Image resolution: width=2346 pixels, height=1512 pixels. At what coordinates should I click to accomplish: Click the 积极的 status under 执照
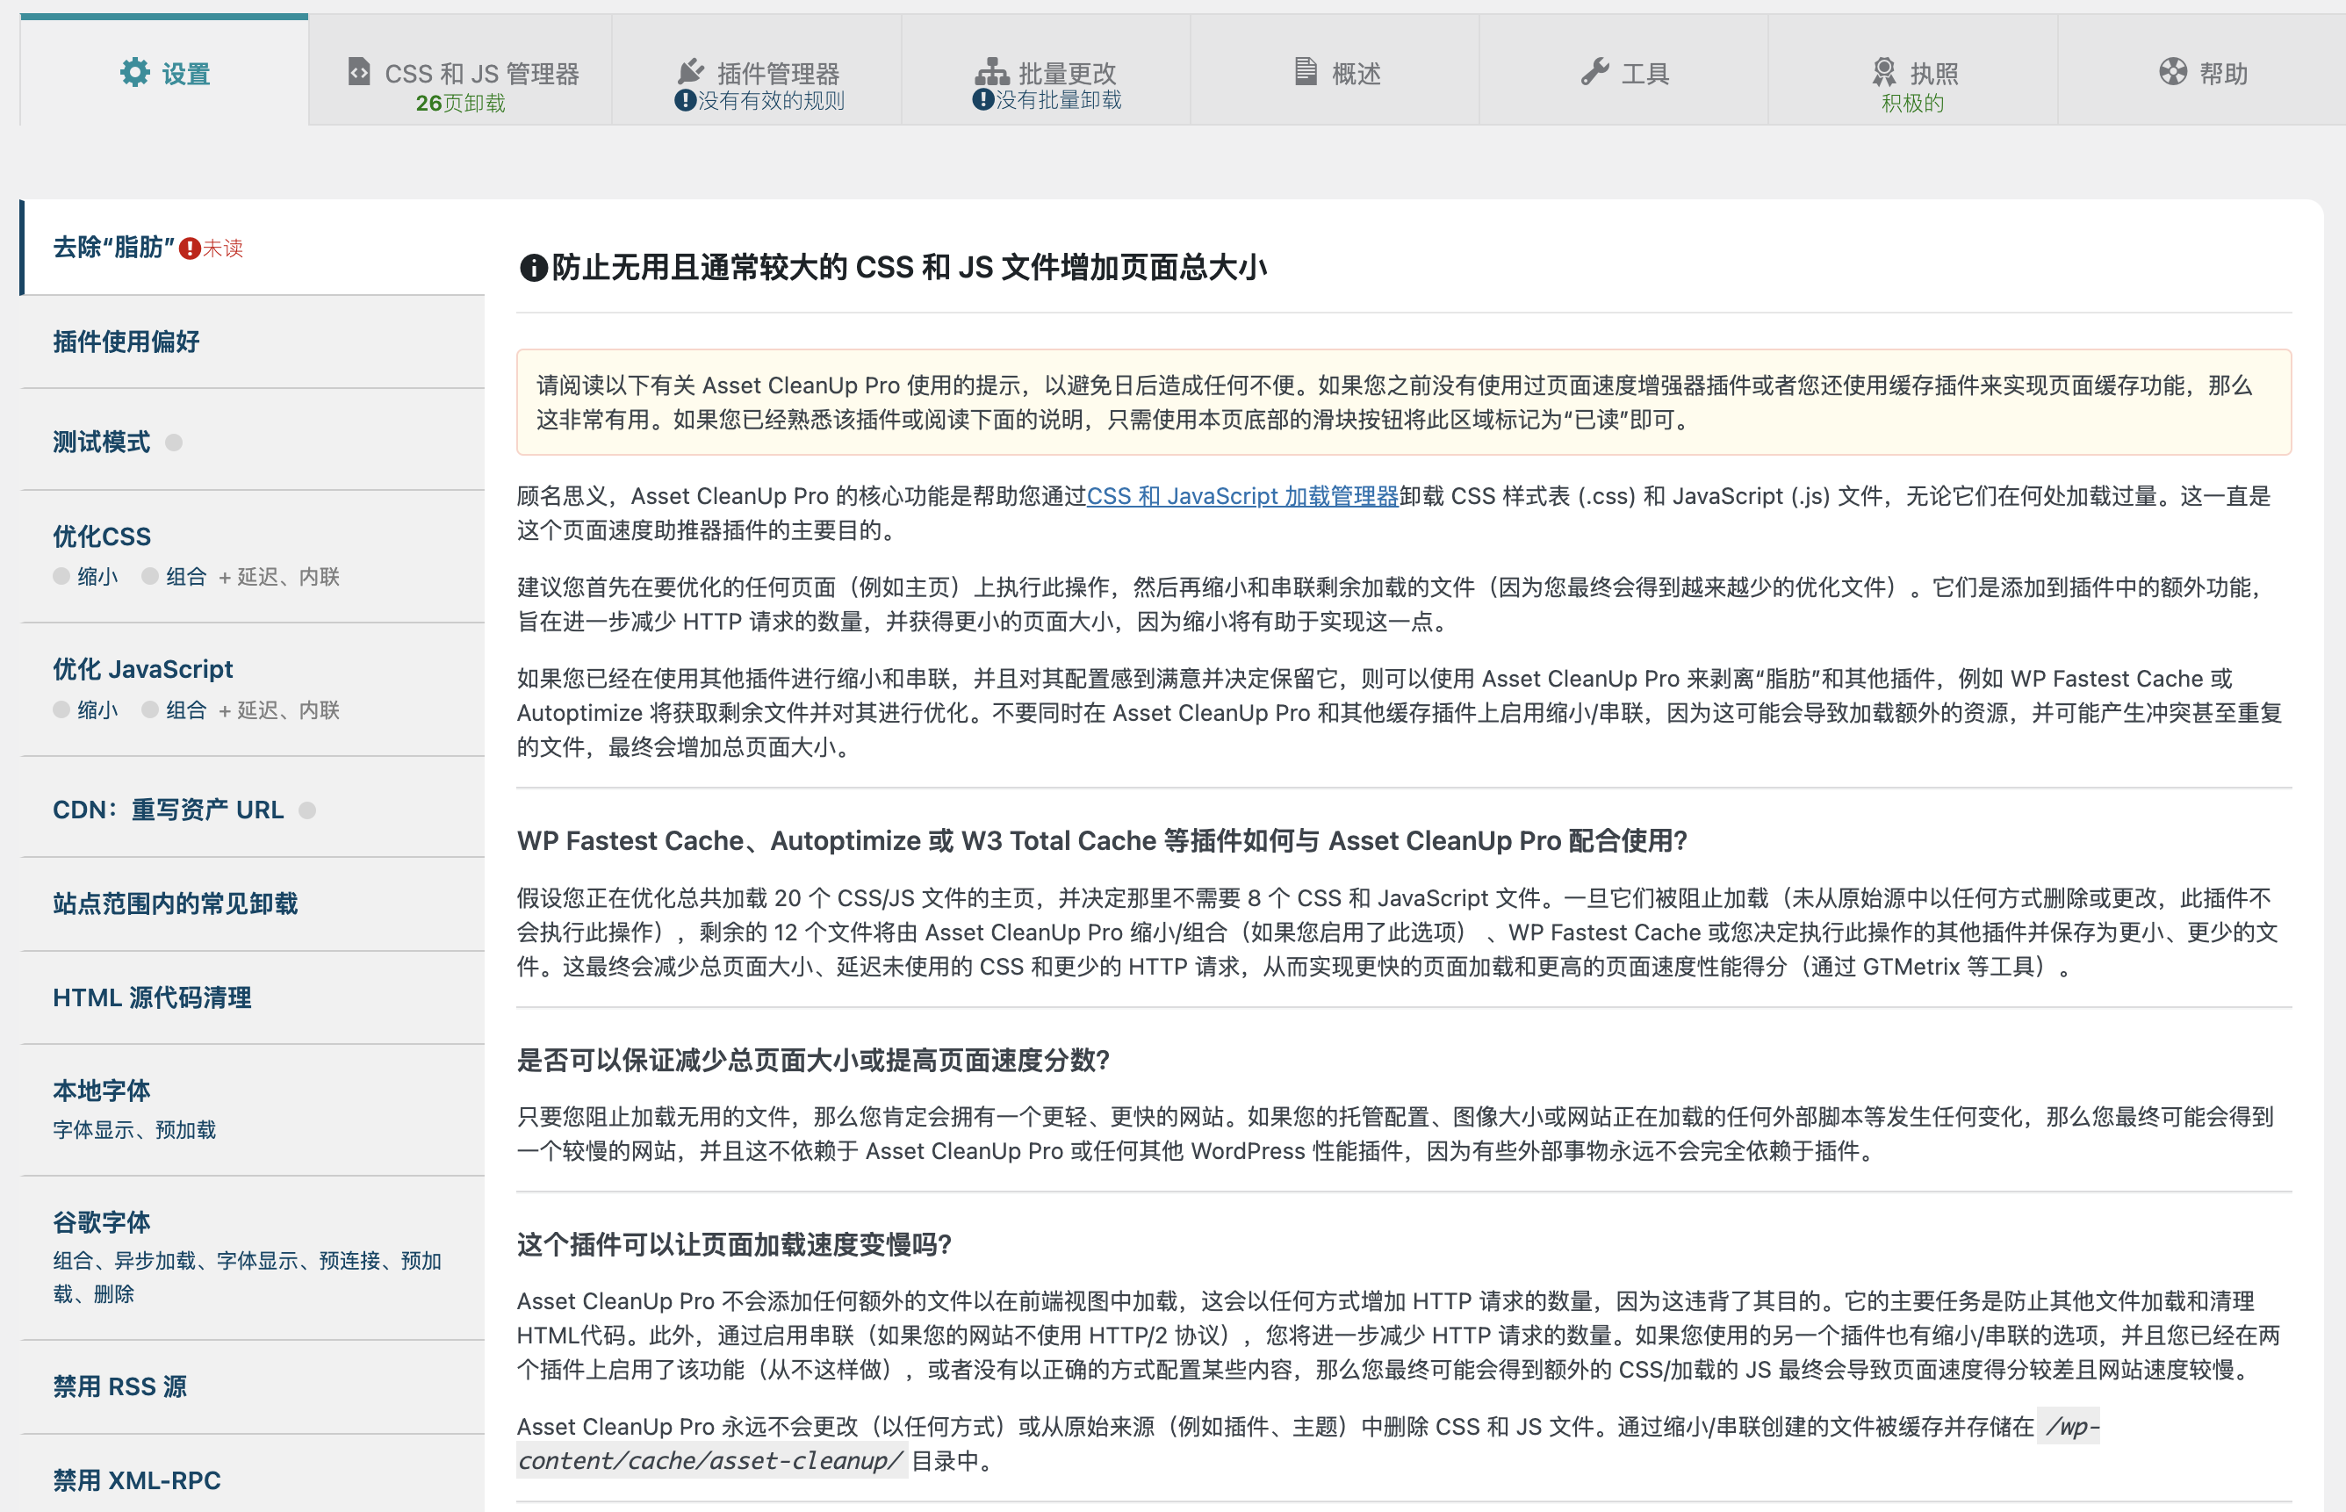[x=1912, y=103]
